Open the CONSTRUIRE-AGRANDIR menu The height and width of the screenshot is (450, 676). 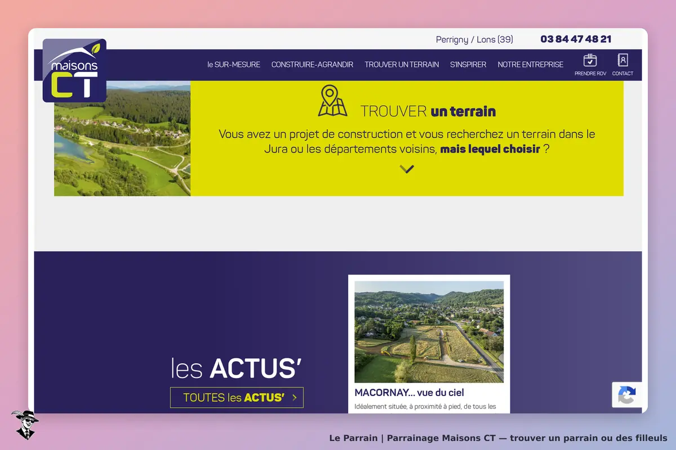[x=312, y=65]
